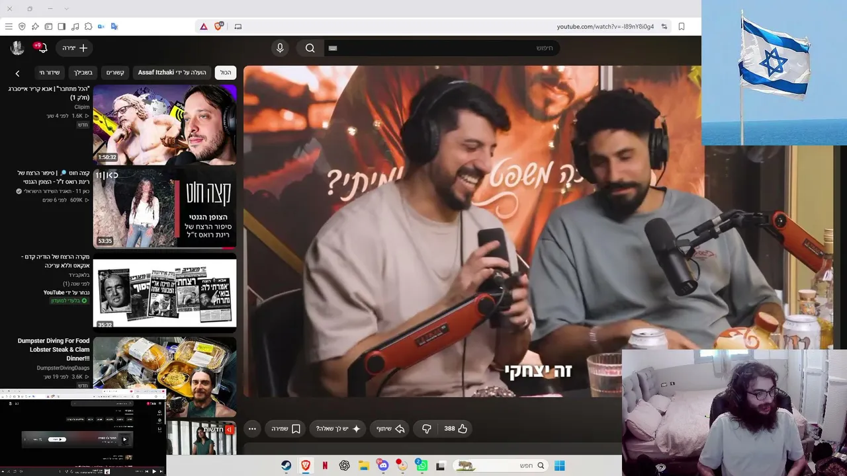This screenshot has width=847, height=476.
Task: Click the media cast icon next to Brave Shields
Action: tap(238, 26)
